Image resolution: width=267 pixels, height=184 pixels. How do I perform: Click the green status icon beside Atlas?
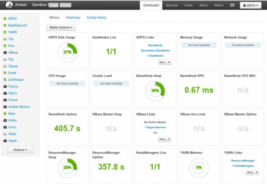tap(5, 114)
